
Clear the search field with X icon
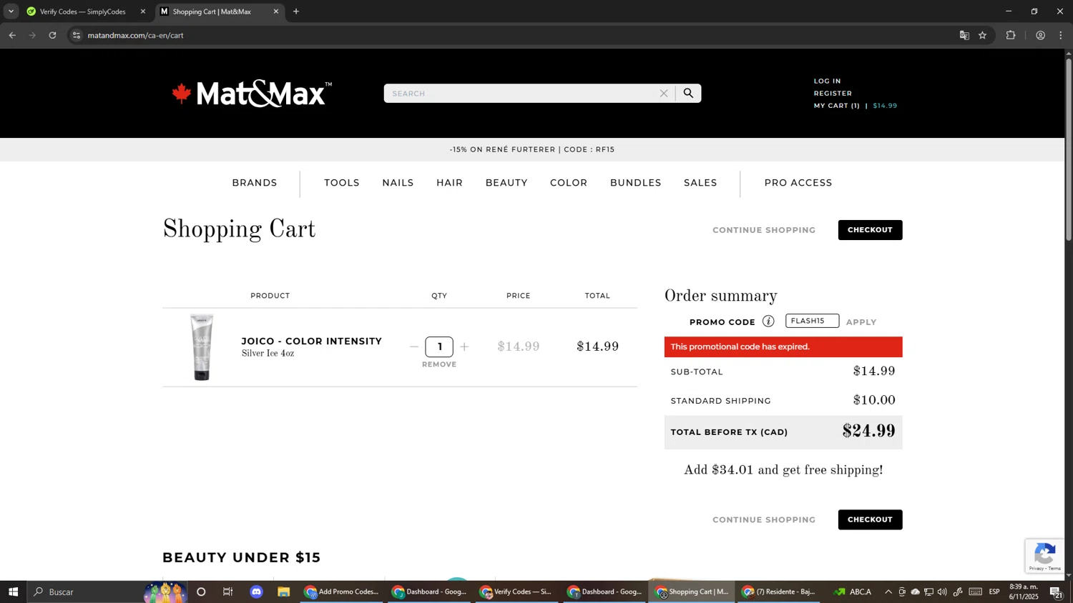tap(664, 93)
